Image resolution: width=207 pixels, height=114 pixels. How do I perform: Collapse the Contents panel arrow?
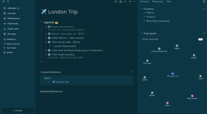(x=141, y=9)
